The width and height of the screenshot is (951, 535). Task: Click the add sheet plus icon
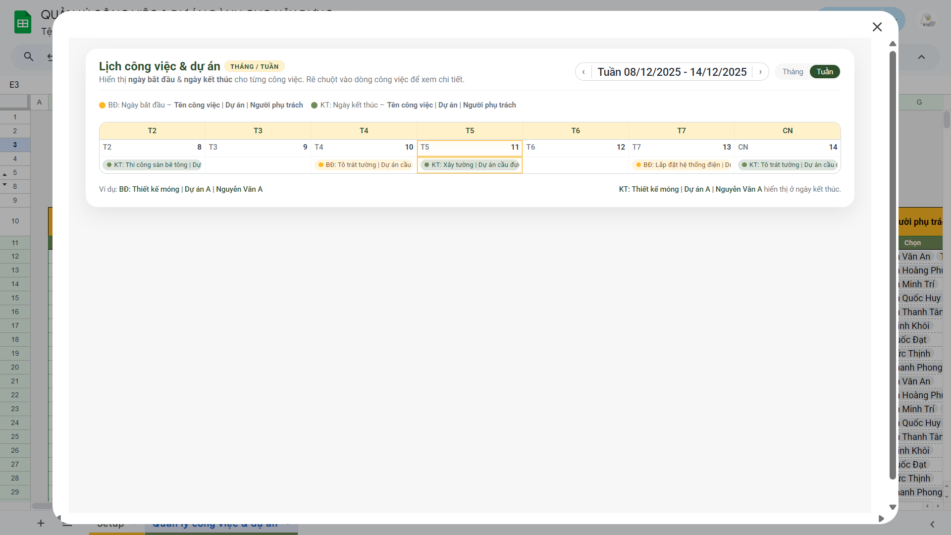tap(41, 523)
